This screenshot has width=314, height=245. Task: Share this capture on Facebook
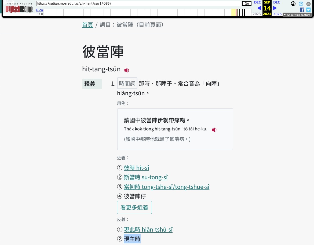click(x=302, y=10)
